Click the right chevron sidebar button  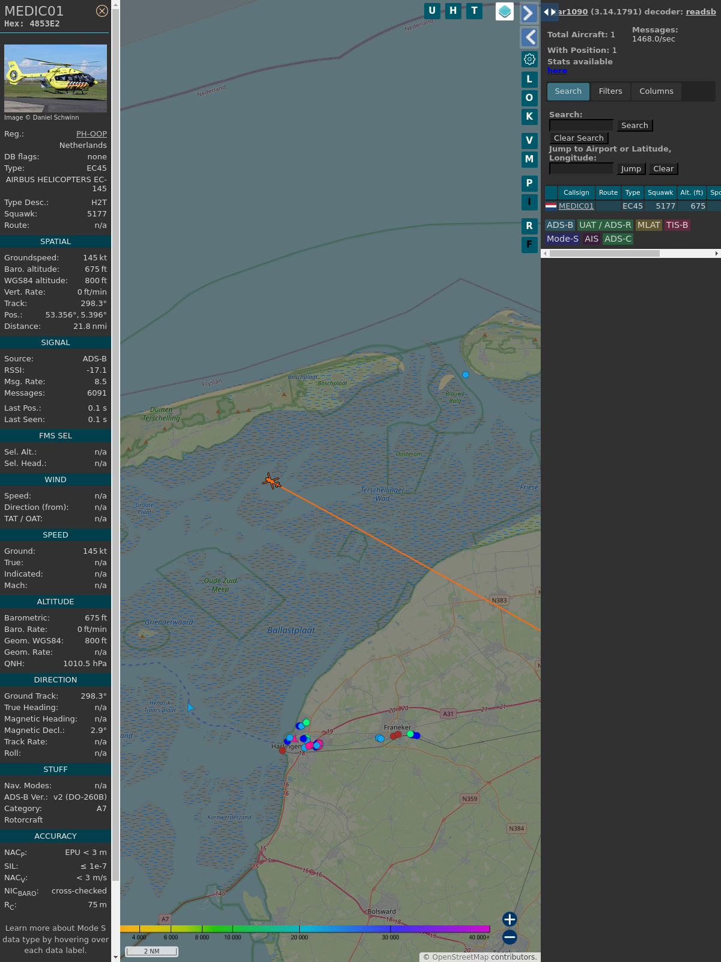click(x=529, y=13)
